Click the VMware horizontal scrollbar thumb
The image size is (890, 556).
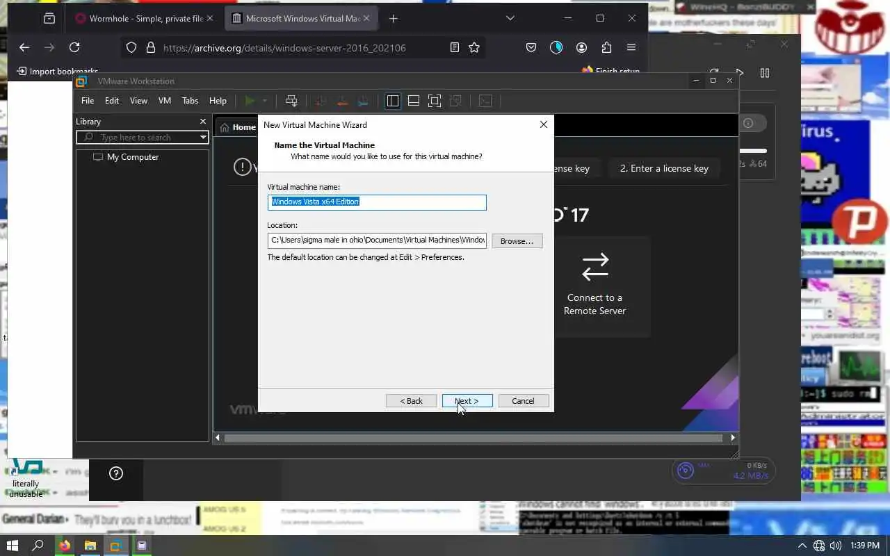pos(473,438)
